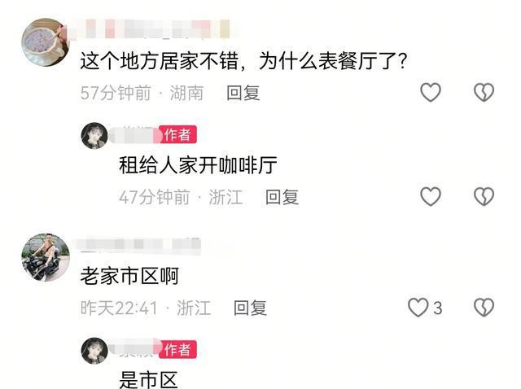Tap broken heart on 老家市区啊 comment
This screenshot has height=389, width=521.
tap(484, 308)
